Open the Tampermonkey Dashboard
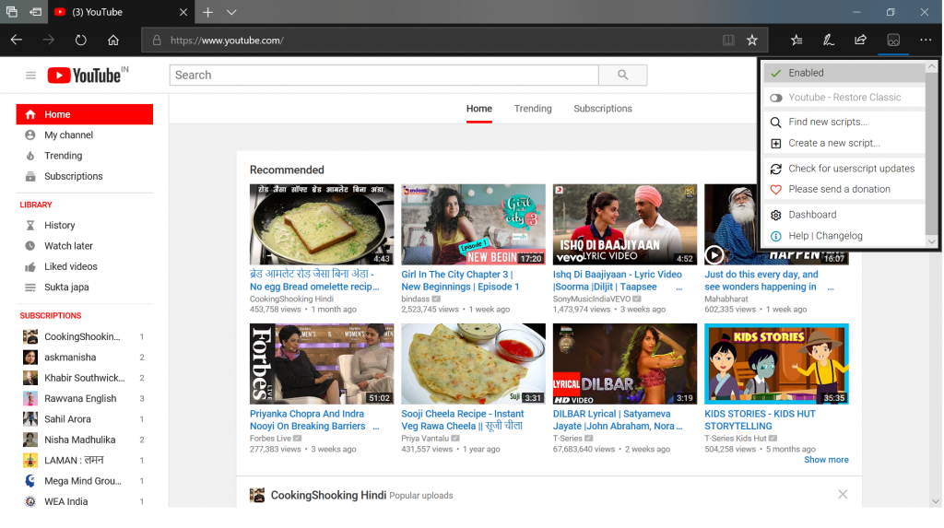Image resolution: width=944 pixels, height=528 pixels. [x=844, y=215]
